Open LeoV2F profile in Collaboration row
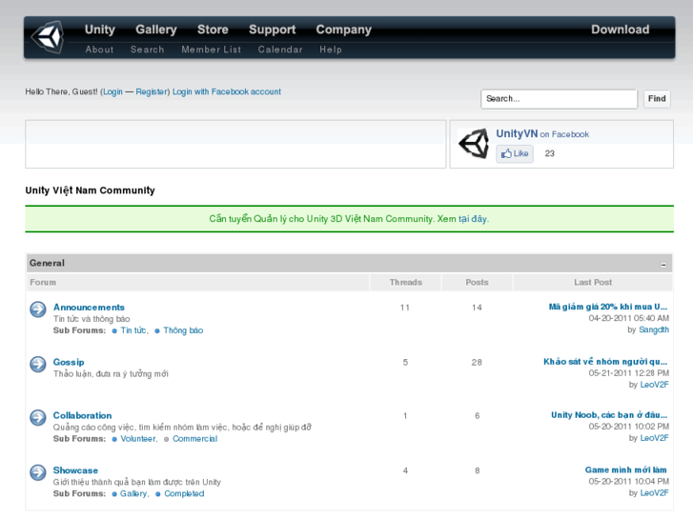 pos(654,438)
